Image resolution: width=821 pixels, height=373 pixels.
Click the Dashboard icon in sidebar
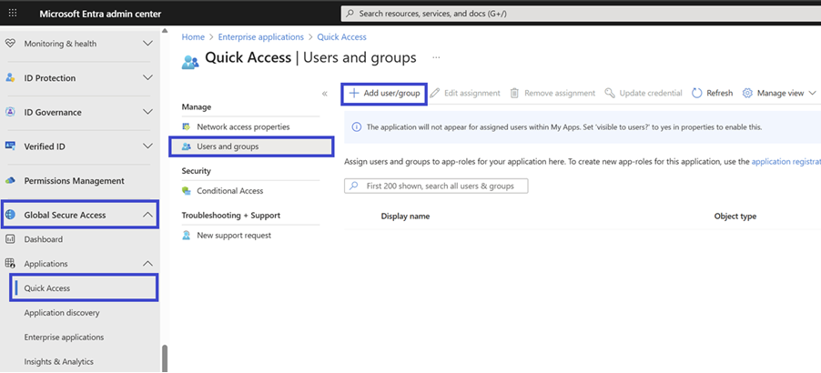[11, 239]
